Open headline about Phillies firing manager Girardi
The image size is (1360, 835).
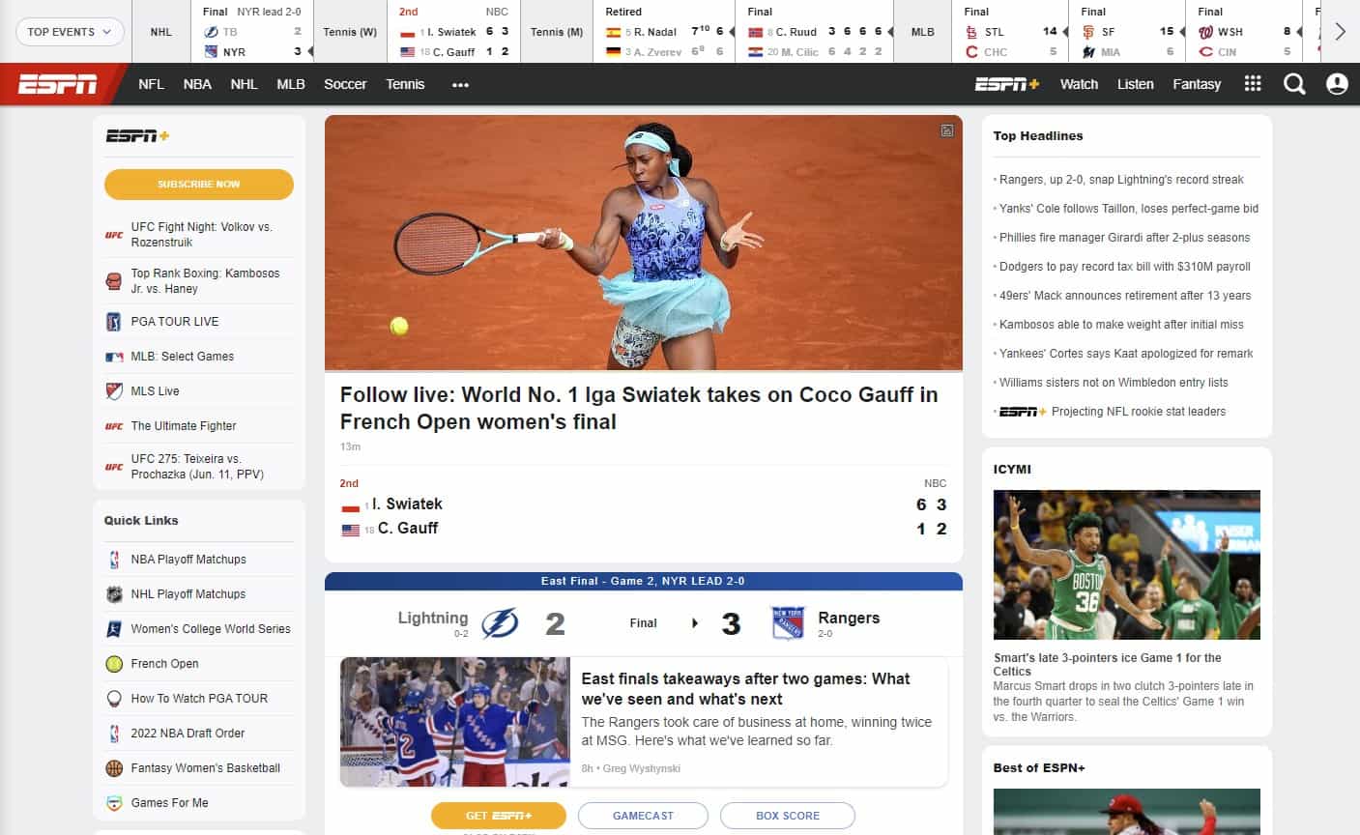(x=1124, y=238)
